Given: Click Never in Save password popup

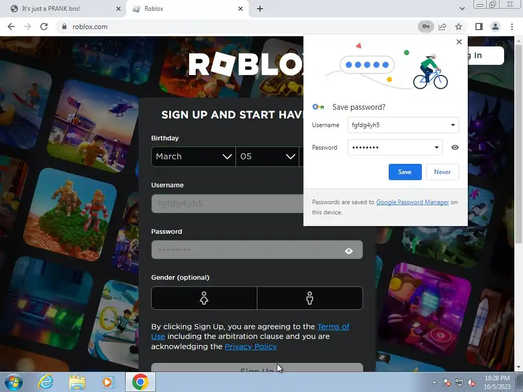Looking at the screenshot, I should point(442,172).
